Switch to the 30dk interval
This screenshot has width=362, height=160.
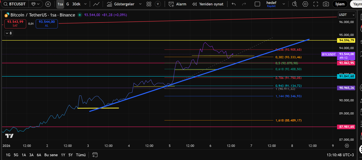[76, 4]
